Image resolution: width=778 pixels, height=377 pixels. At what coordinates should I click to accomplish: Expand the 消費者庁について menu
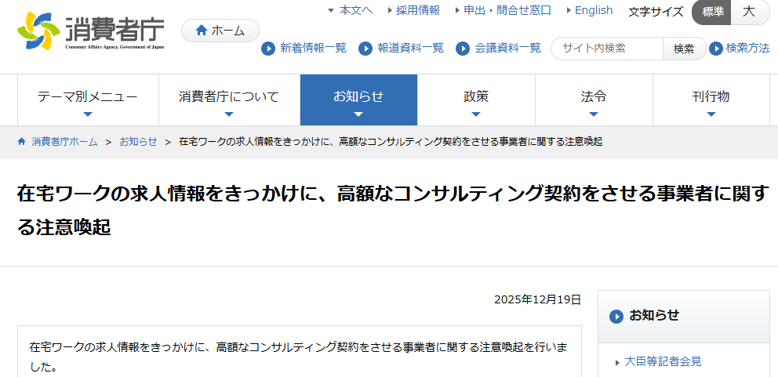pyautogui.click(x=229, y=100)
